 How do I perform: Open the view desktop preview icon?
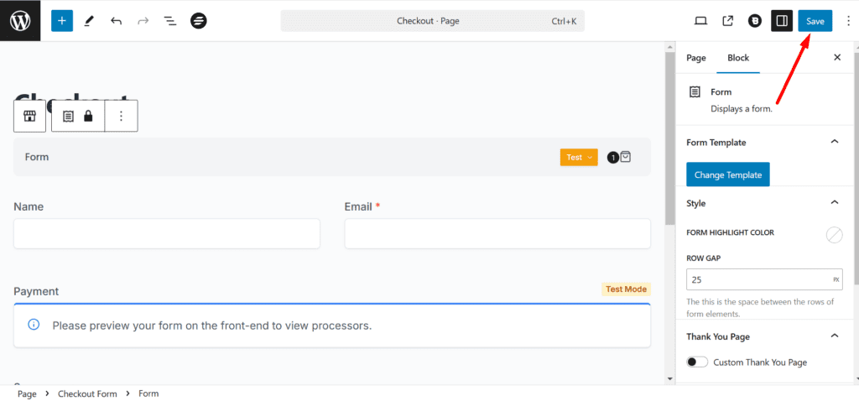click(x=701, y=21)
